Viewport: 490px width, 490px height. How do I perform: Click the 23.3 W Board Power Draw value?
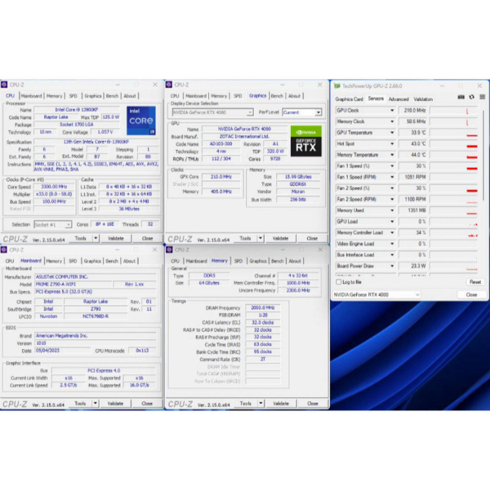[x=413, y=266]
